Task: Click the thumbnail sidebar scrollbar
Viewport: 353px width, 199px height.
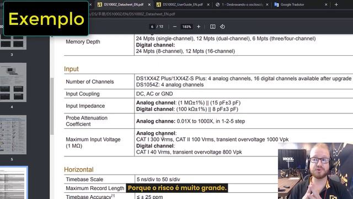Action: click(52, 106)
